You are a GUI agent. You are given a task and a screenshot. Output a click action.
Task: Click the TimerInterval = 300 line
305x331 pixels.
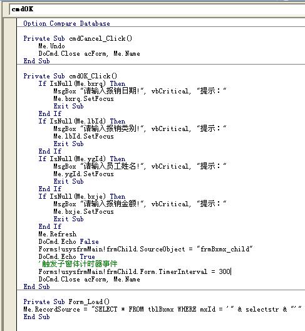point(135,271)
